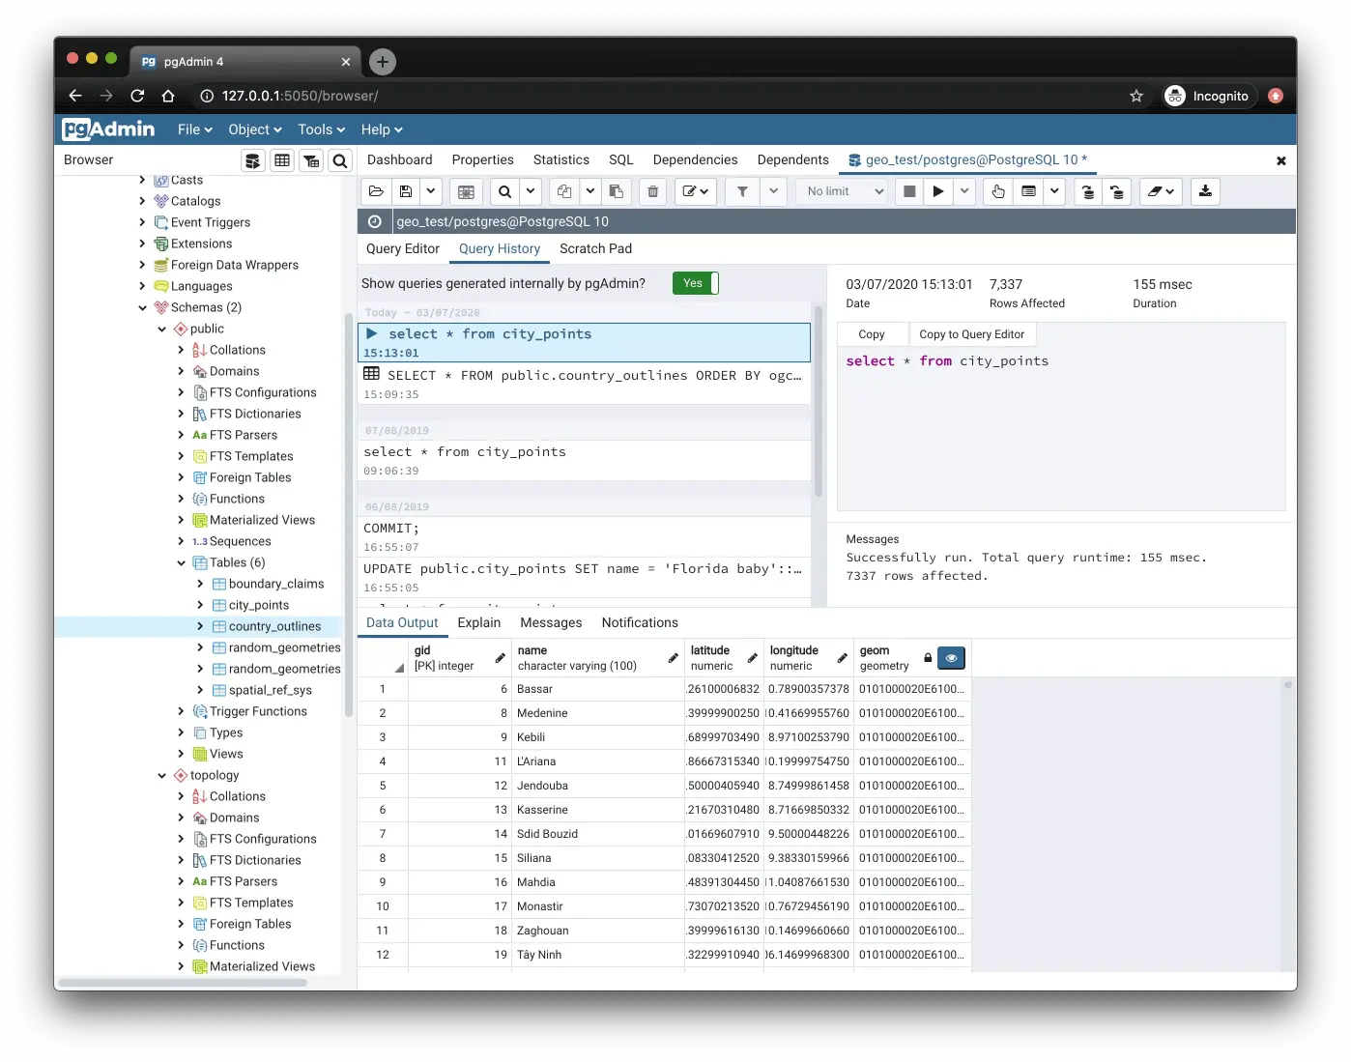Toggle the 'Show queries generated internally' Yes switch
1351x1062 pixels.
pyautogui.click(x=696, y=283)
